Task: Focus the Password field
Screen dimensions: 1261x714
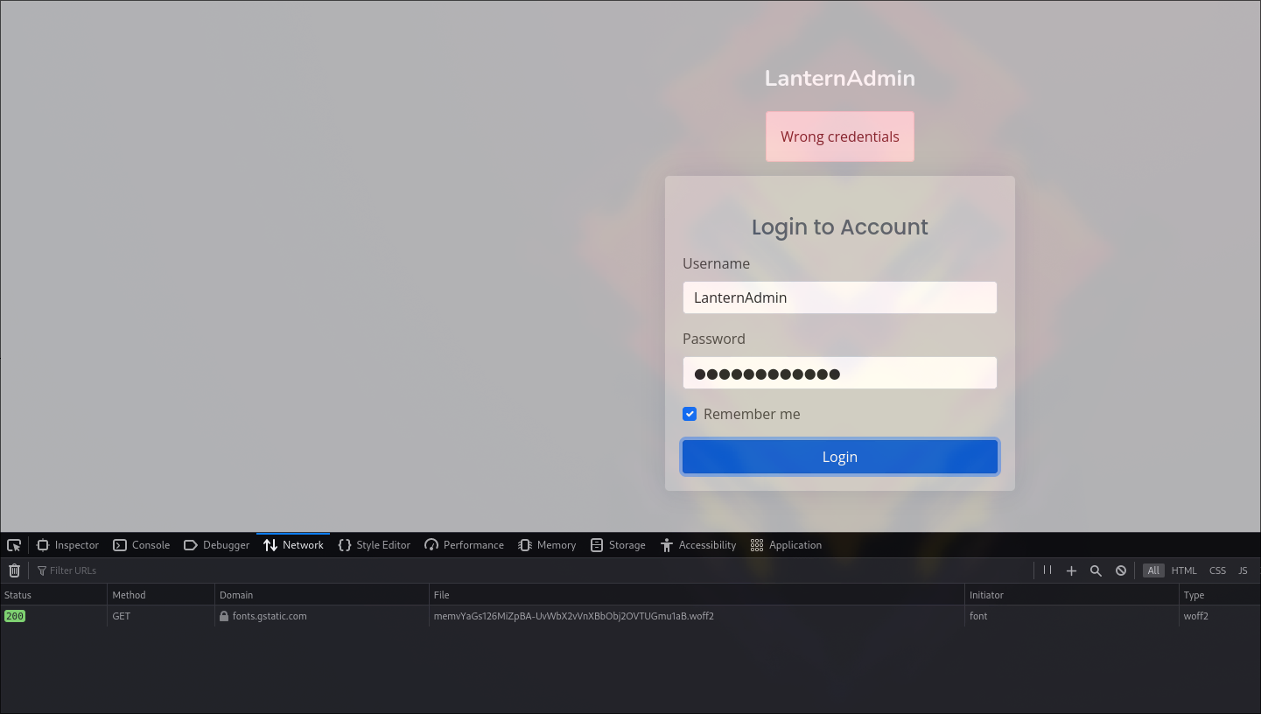Action: (x=839, y=373)
